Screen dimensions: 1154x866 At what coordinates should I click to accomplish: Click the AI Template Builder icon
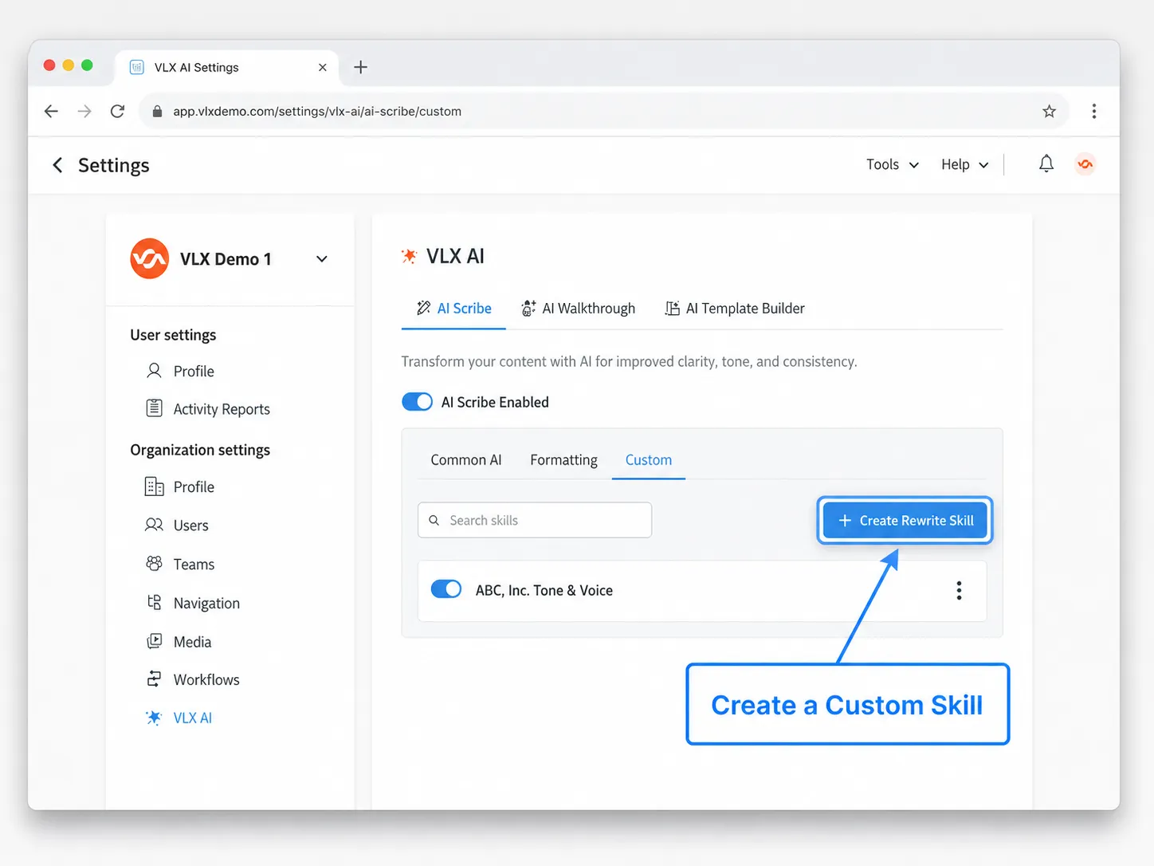point(673,308)
